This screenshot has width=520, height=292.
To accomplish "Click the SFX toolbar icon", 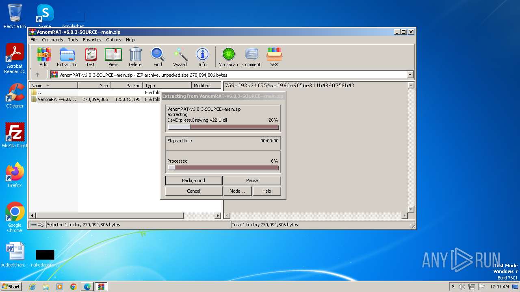I will pyautogui.click(x=274, y=57).
